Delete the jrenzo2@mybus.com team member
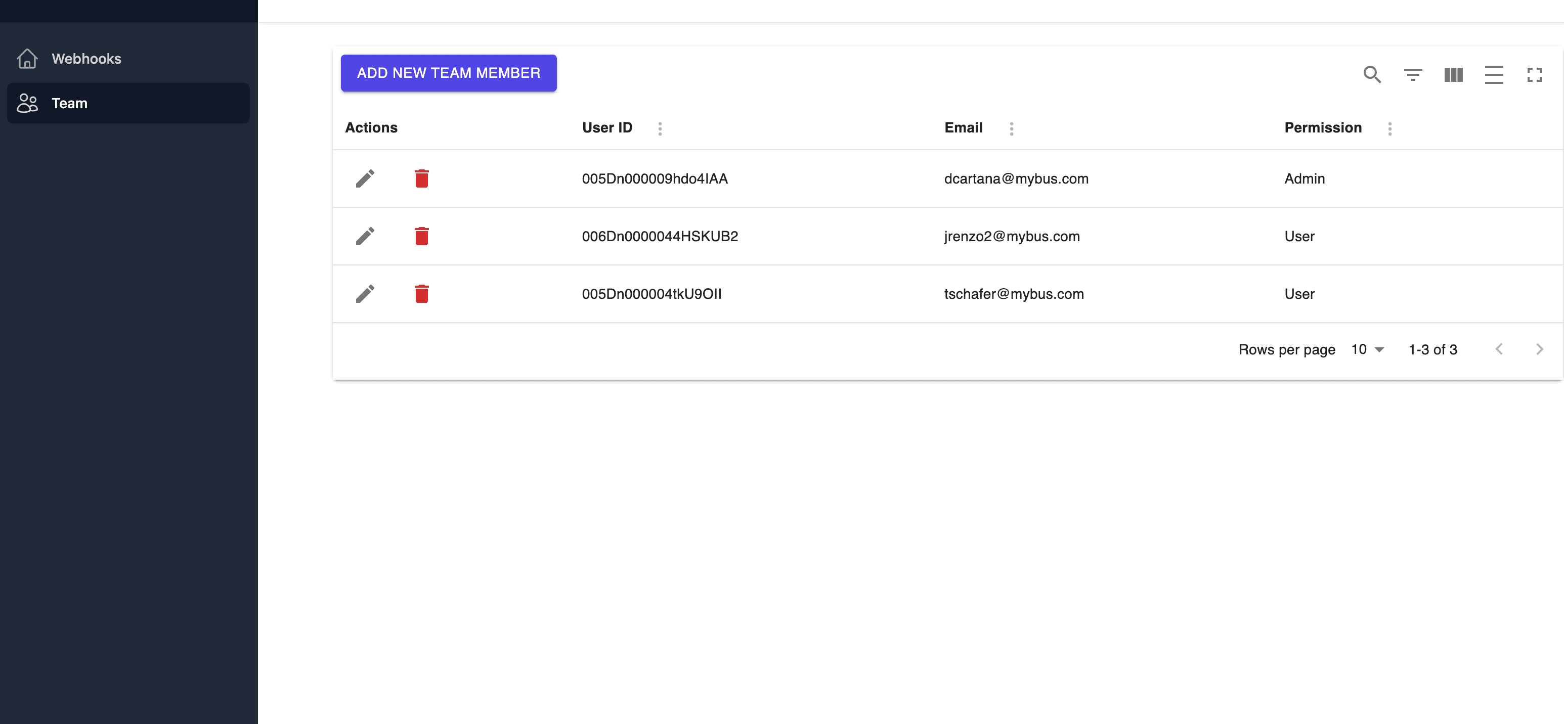The image size is (1564, 724). click(421, 236)
